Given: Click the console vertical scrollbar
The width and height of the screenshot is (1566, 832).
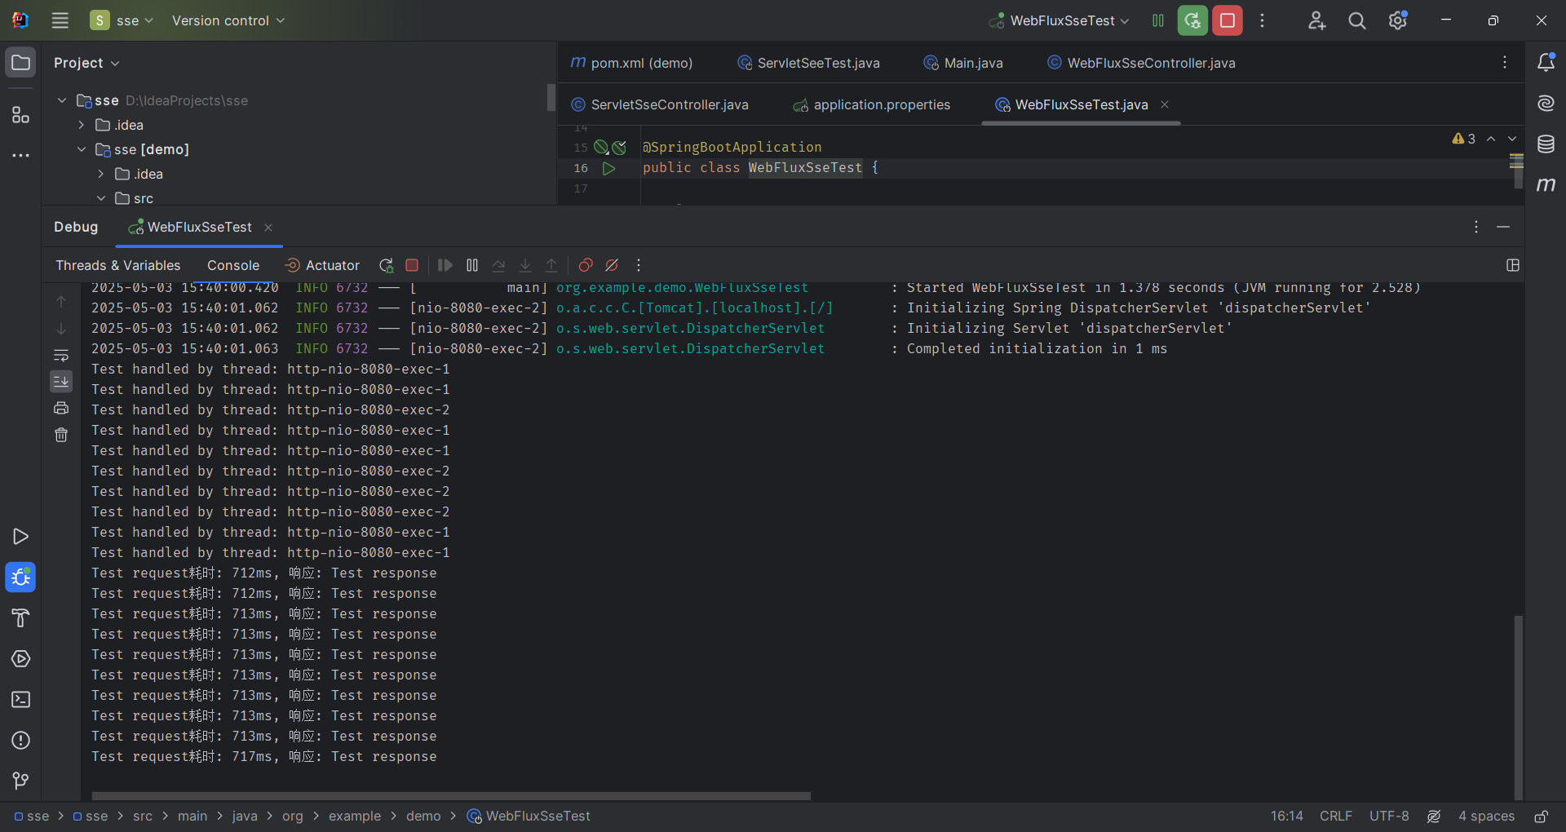Looking at the screenshot, I should [1518, 707].
